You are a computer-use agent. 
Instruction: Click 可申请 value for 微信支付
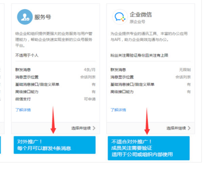[x=90, y=99]
